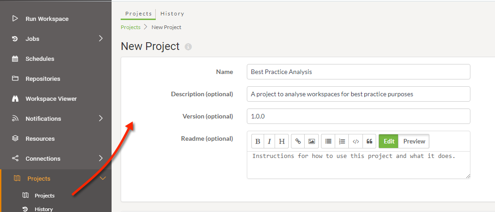Click into the Version input field
This screenshot has width=495, height=212.
[x=358, y=116]
